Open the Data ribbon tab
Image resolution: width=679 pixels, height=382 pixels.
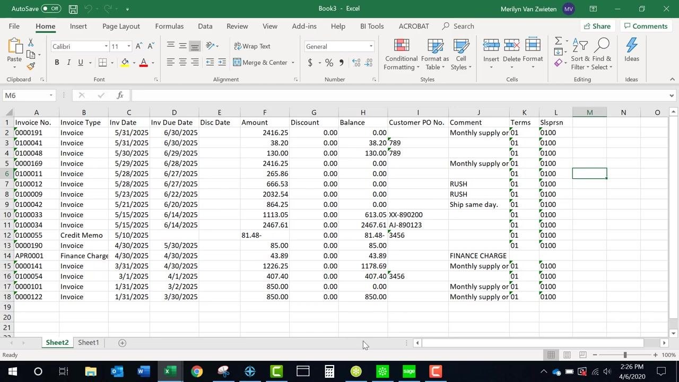[205, 26]
